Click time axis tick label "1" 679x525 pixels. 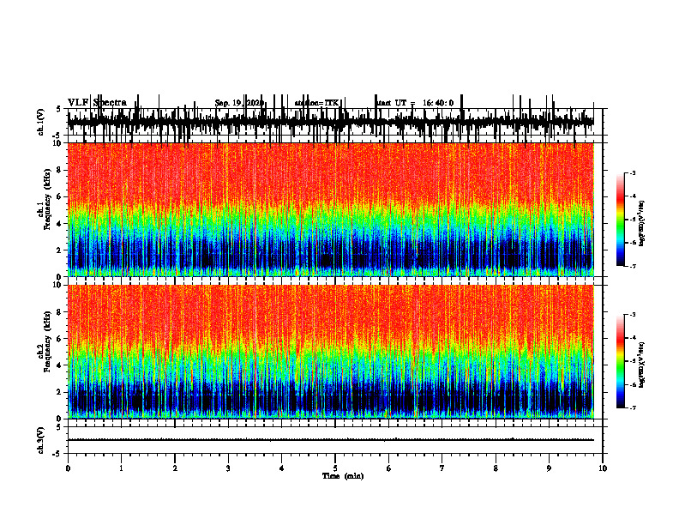coord(121,468)
